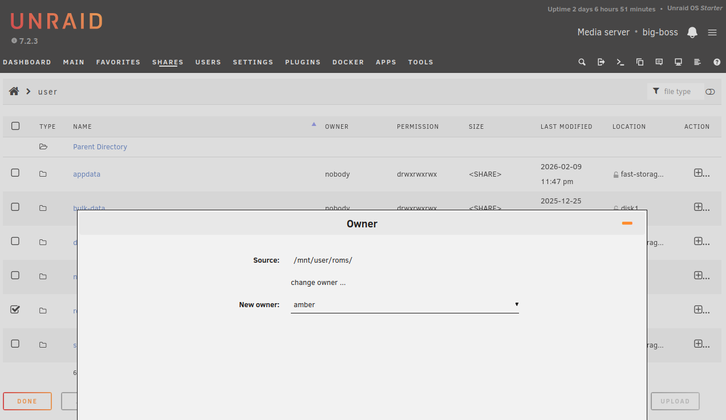Flip the toggle switch beside file type filter
This screenshot has height=420, width=726.
pyautogui.click(x=710, y=92)
